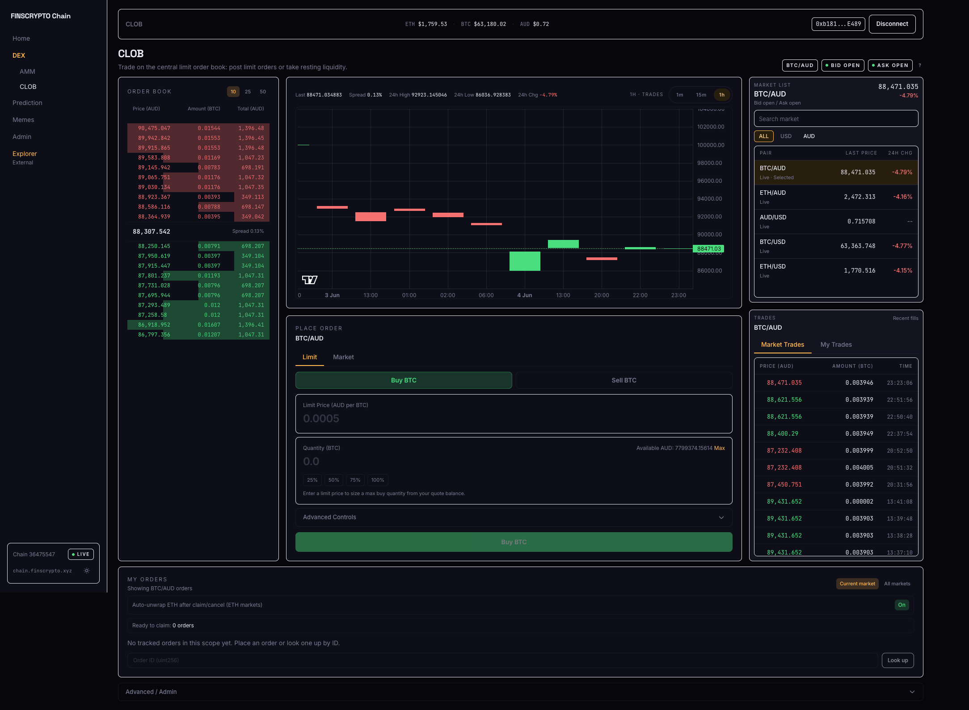
Task: Click bid price 86,797.356 in order book
Action: point(154,335)
